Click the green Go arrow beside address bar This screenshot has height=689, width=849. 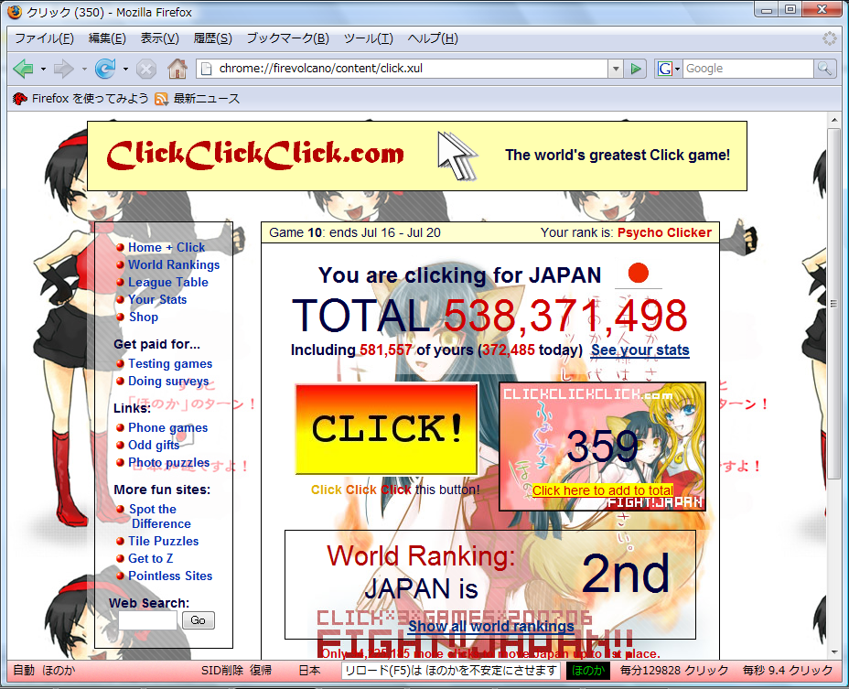636,69
